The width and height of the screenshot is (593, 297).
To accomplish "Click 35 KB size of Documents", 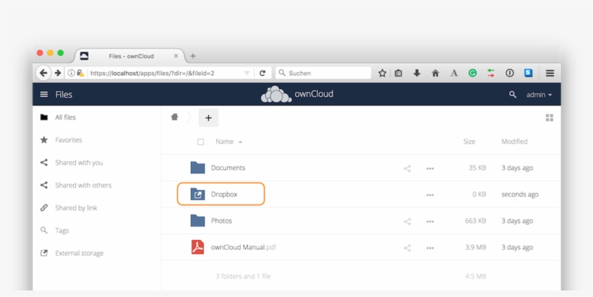I will coord(477,168).
